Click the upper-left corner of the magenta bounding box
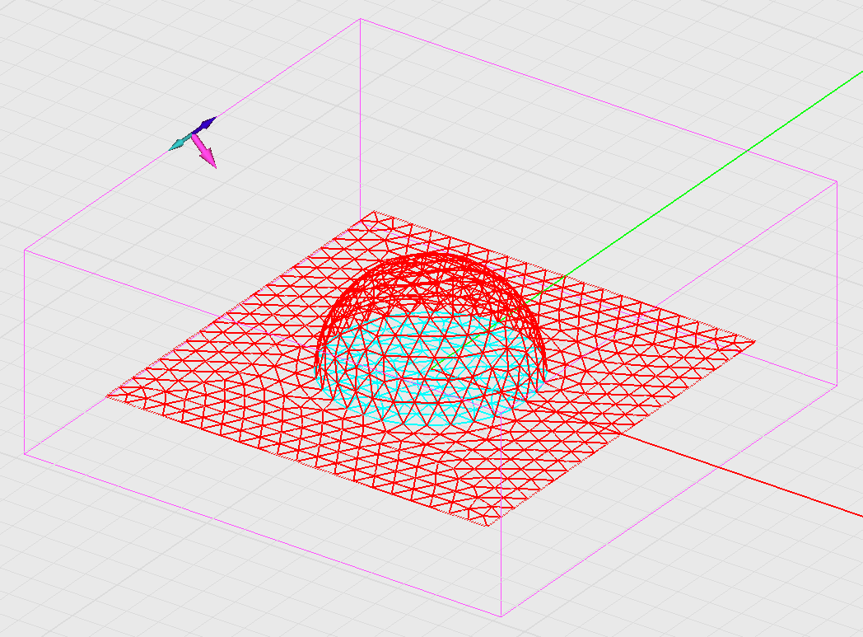Screen dimensions: 863x637 [x=25, y=250]
